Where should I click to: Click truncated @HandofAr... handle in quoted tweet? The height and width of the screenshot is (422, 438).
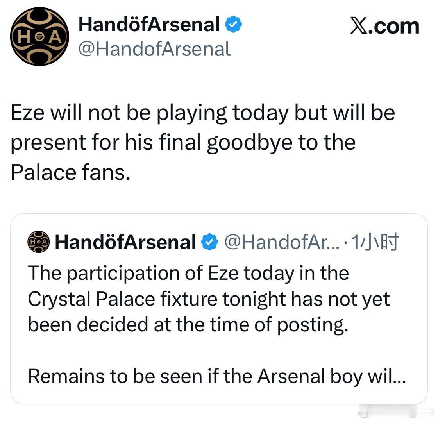point(282,242)
